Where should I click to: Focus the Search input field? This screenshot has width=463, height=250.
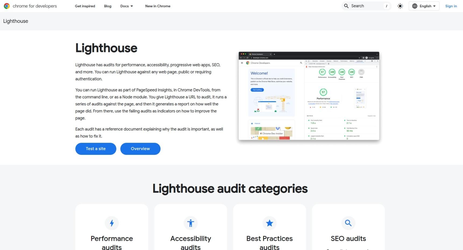coord(366,6)
